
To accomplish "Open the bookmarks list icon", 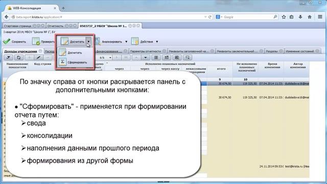I will pyautogui.click(x=292, y=17).
